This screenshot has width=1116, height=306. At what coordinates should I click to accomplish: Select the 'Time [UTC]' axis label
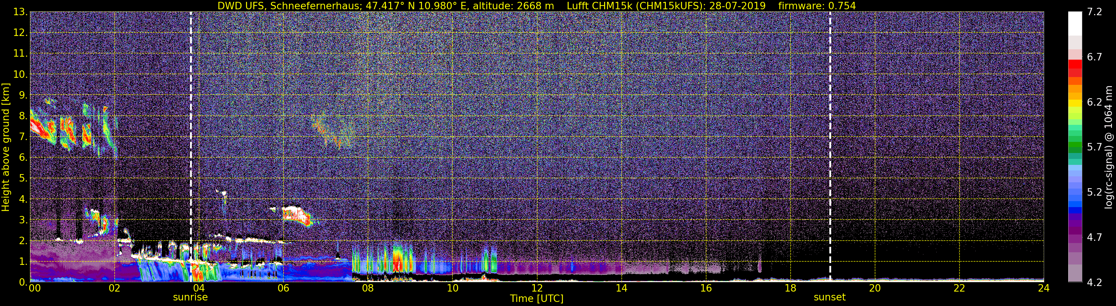537,299
